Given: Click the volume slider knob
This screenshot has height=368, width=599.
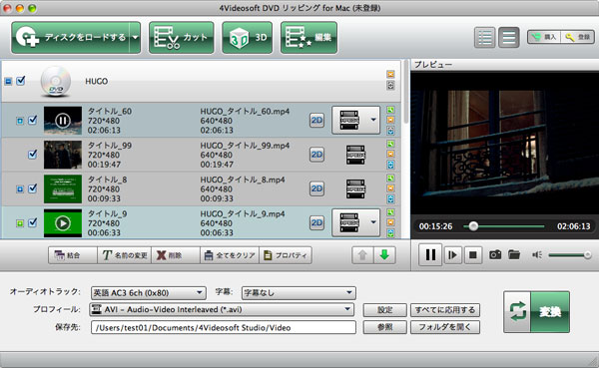Looking at the screenshot, I should coord(588,254).
